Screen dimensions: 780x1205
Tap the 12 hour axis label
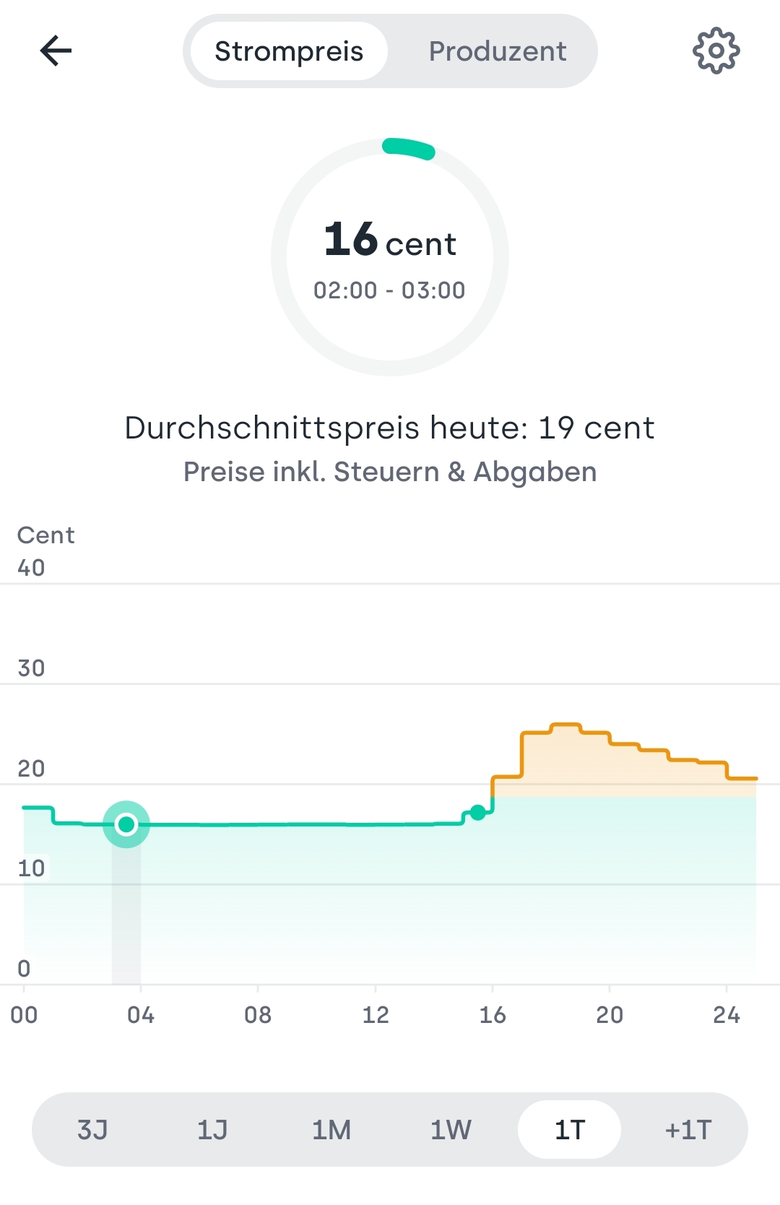tap(376, 1015)
